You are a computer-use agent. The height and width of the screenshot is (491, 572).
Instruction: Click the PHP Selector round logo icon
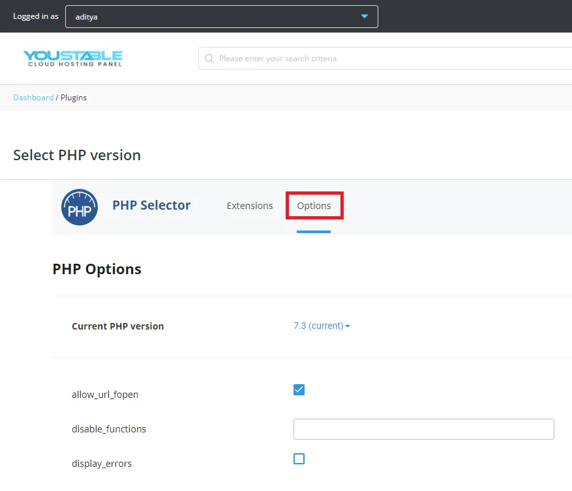[80, 207]
